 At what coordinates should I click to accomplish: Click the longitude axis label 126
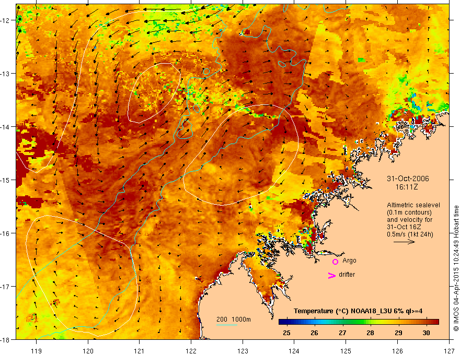tap(397, 351)
